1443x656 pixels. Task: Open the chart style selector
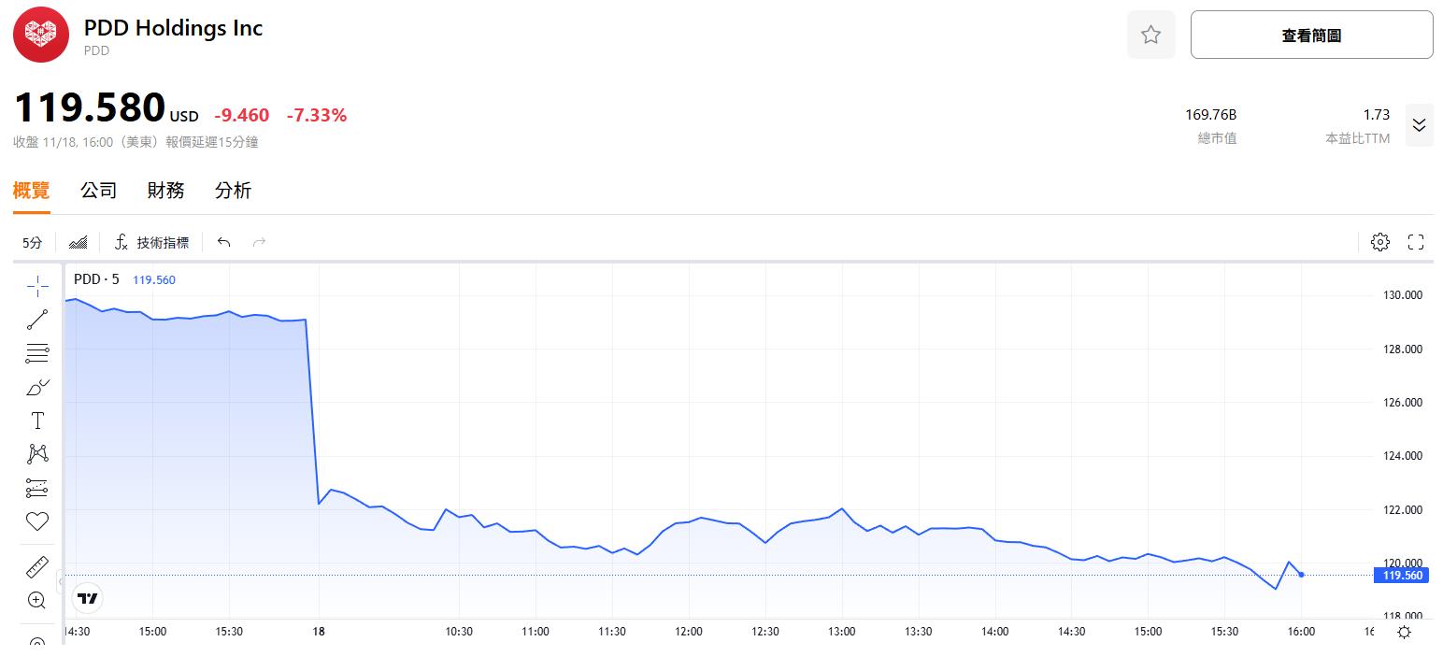(x=79, y=243)
